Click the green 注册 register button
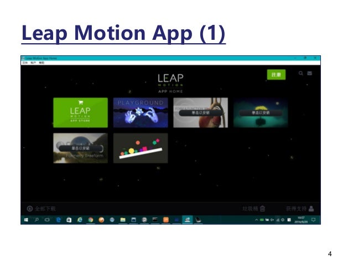 pos(276,75)
